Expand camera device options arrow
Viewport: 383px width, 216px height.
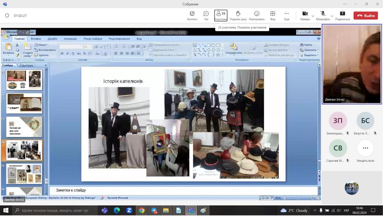313,16
